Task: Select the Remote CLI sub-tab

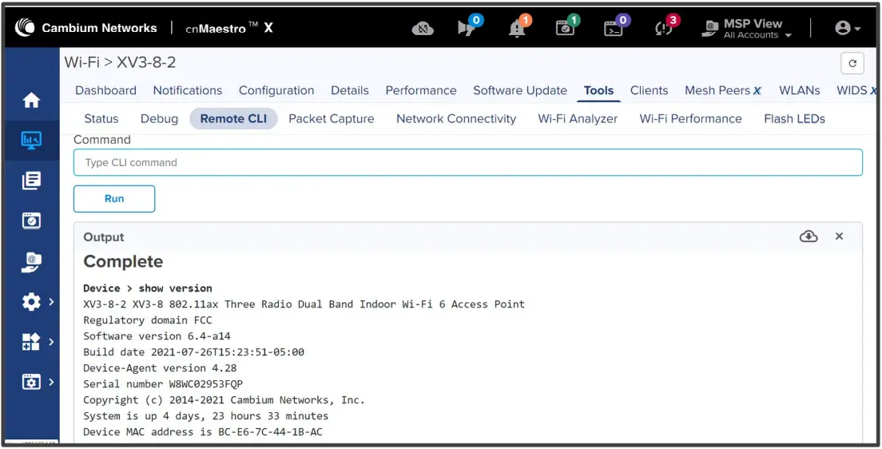Action: coord(233,119)
